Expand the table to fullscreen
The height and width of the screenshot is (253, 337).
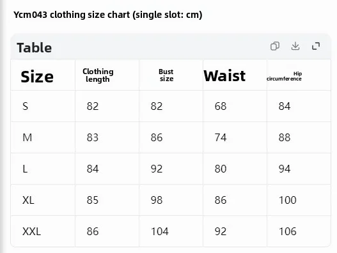316,46
